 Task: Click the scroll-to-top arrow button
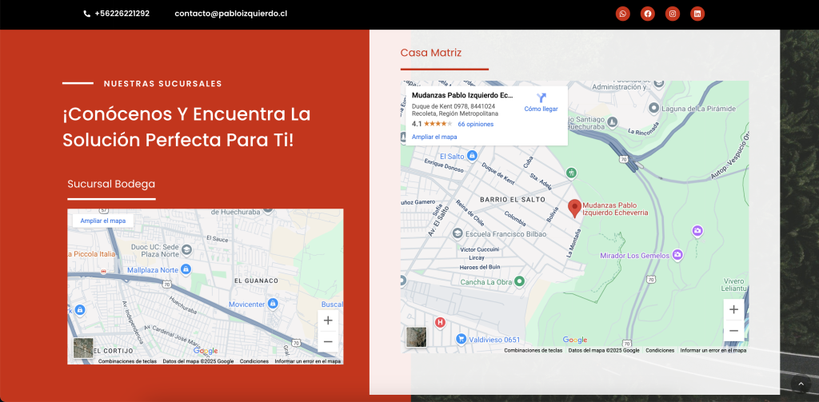point(801,384)
